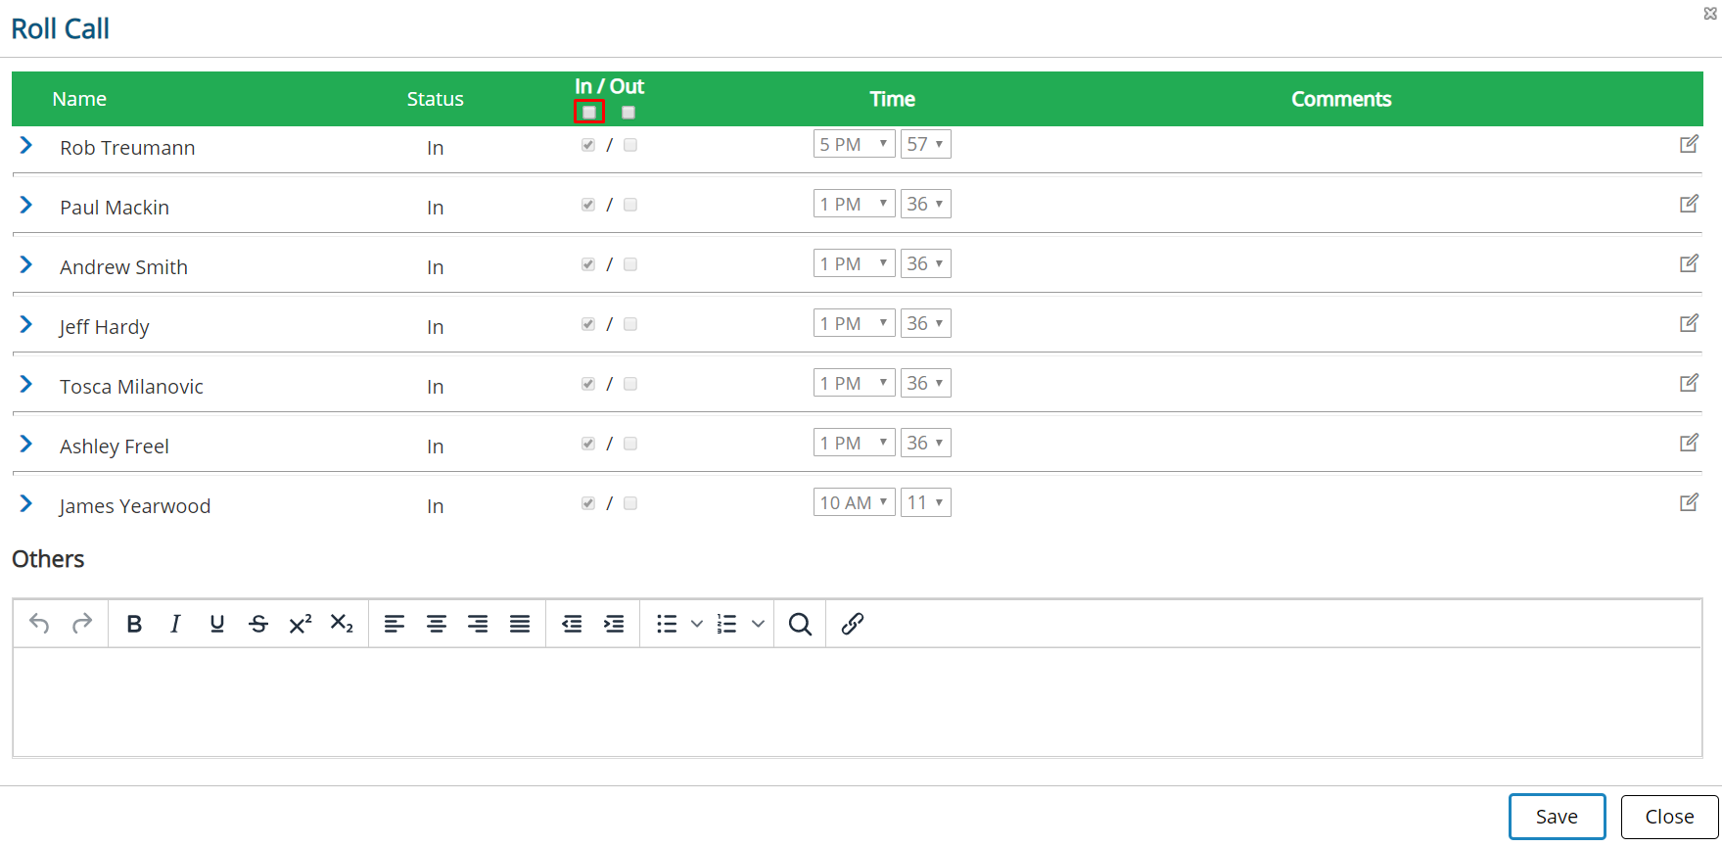Insert a link using the link icon
Viewport: 1722px width, 847px height.
[852, 624]
